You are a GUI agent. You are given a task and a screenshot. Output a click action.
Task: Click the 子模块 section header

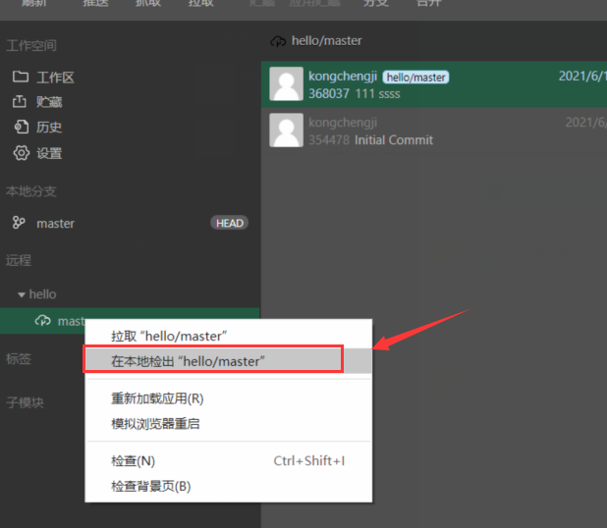click(x=26, y=402)
